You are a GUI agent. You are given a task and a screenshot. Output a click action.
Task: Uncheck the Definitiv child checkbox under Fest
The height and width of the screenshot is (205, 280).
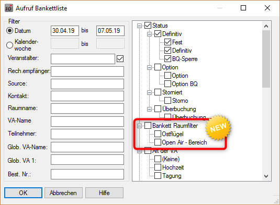pyautogui.click(x=167, y=51)
